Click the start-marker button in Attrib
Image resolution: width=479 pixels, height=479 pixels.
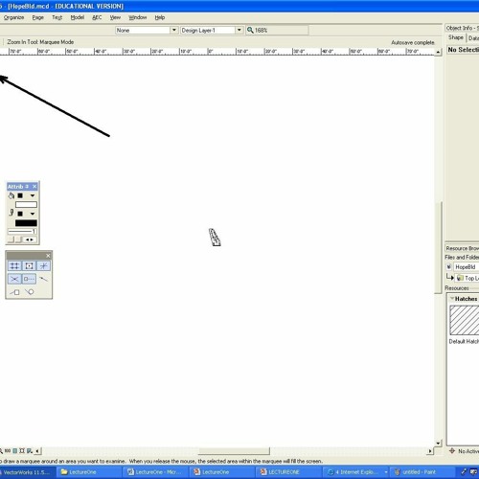click(x=11, y=239)
